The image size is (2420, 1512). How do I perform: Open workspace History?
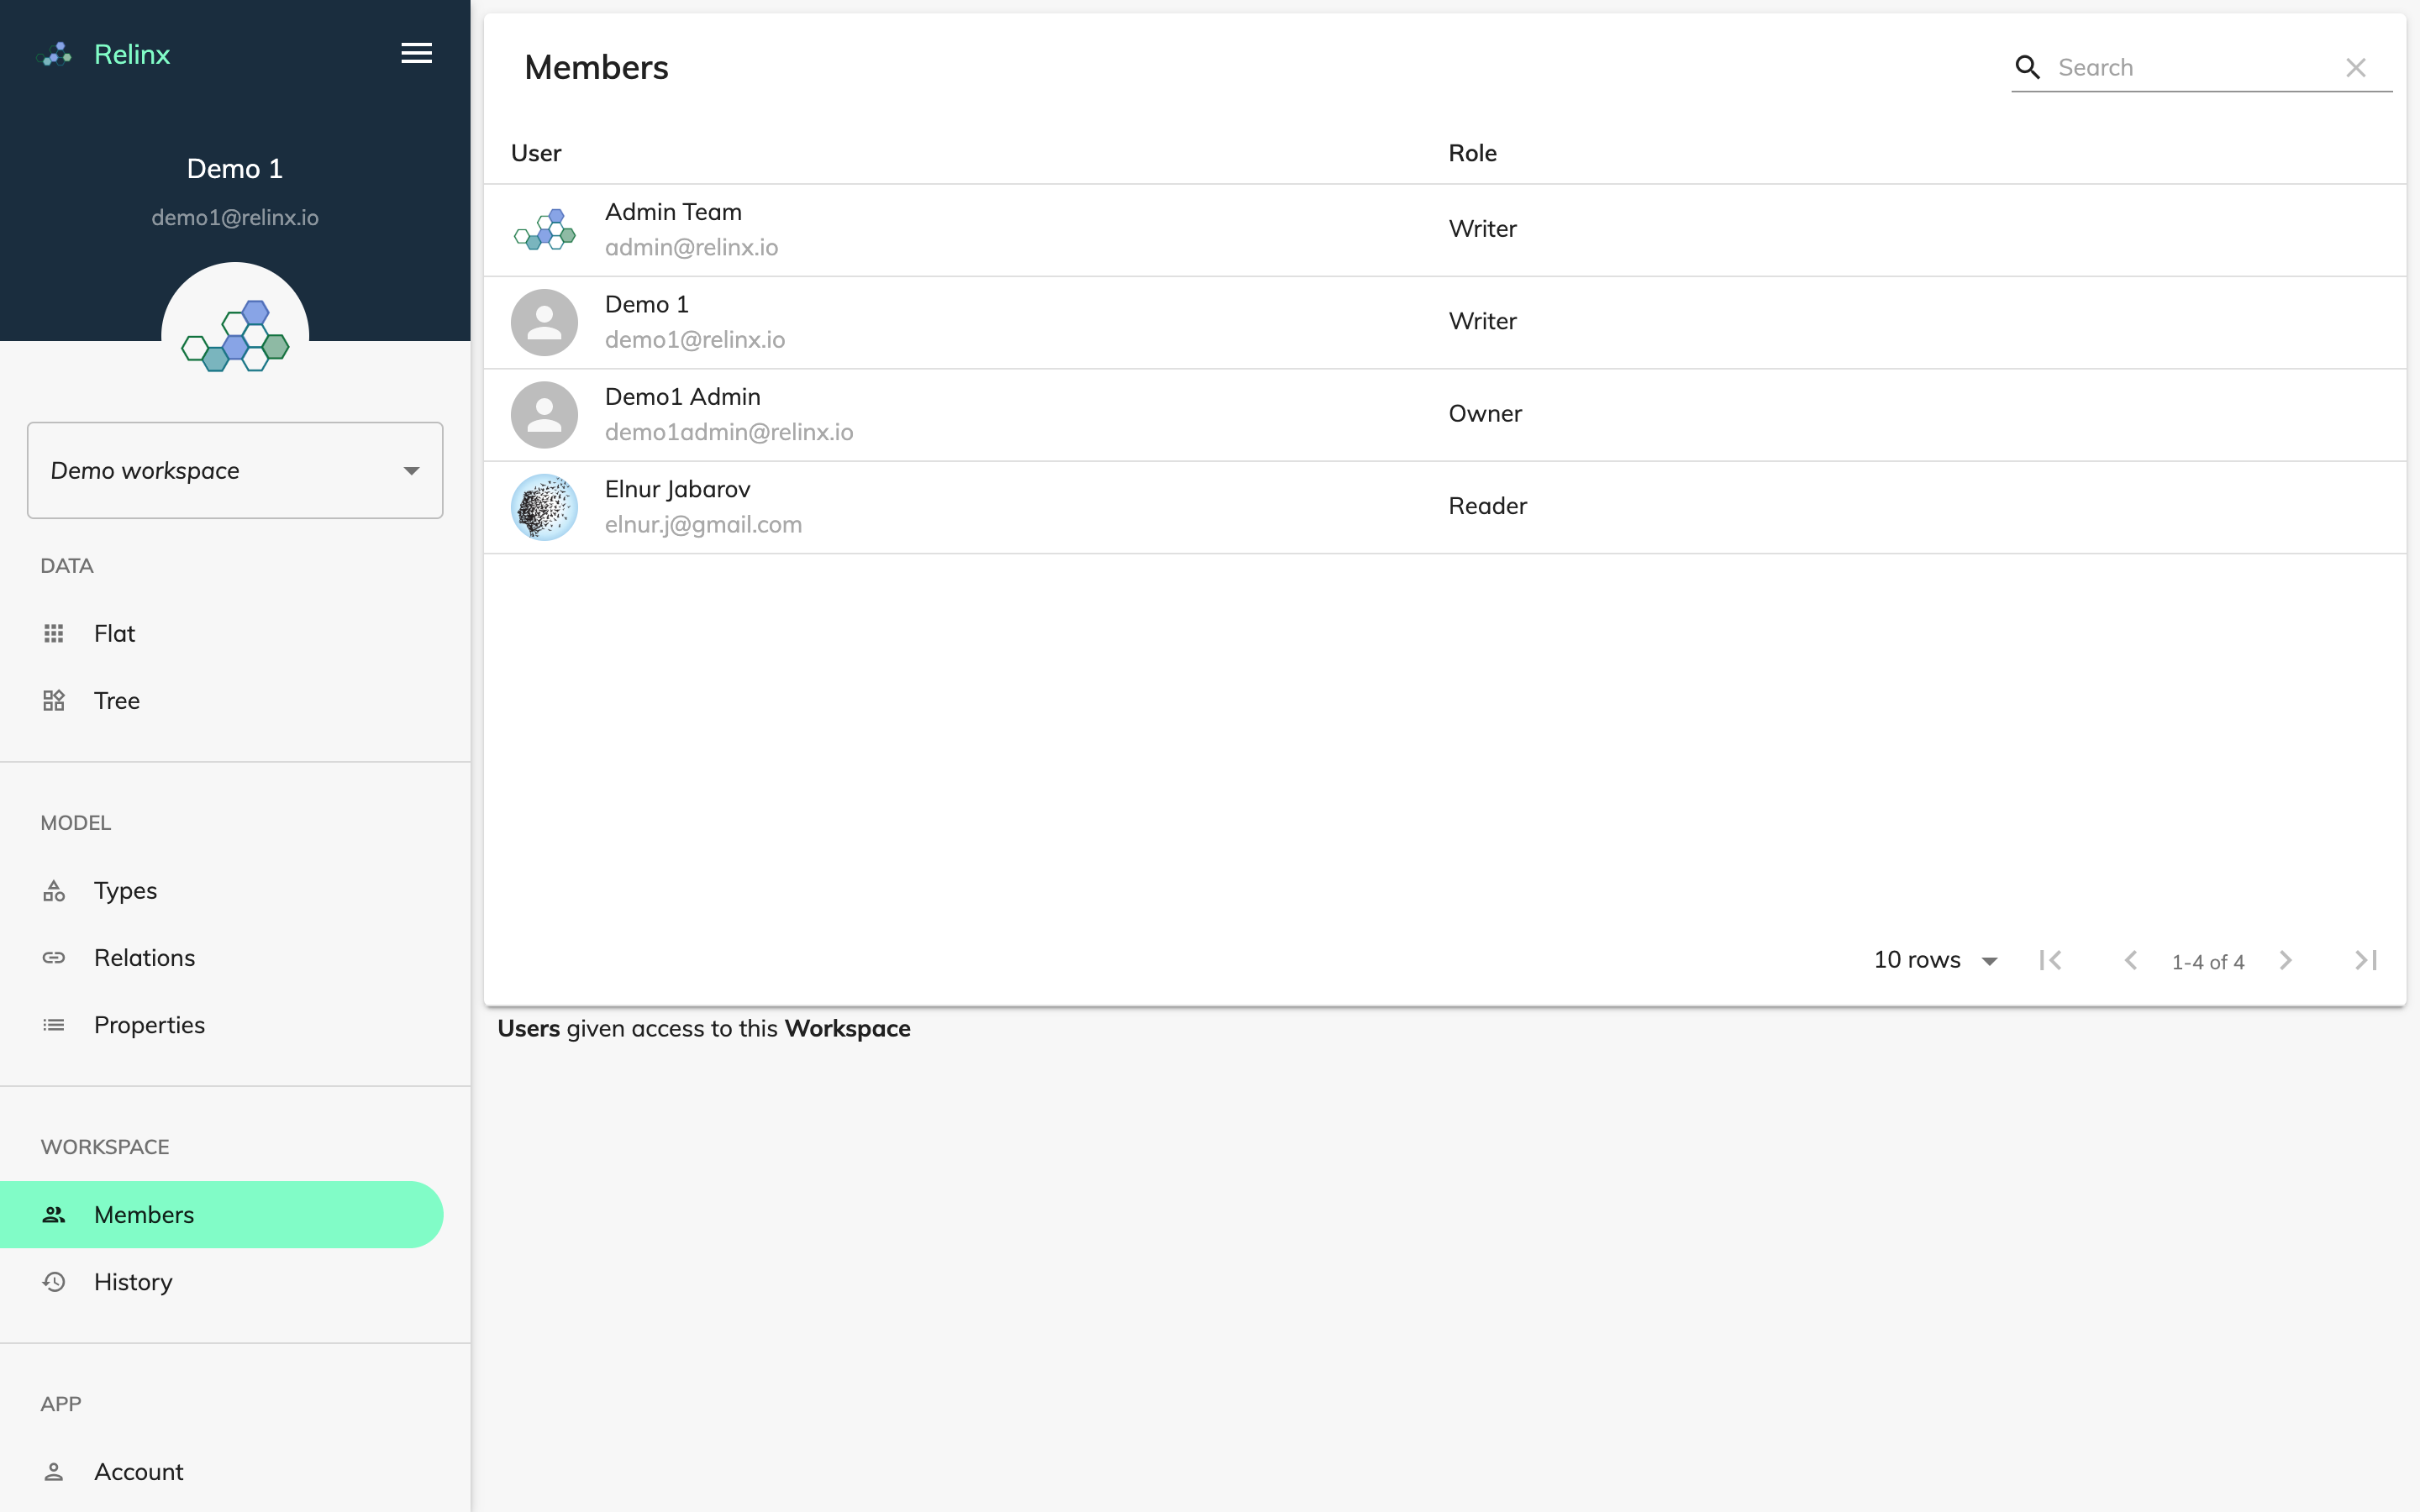click(x=220, y=1281)
